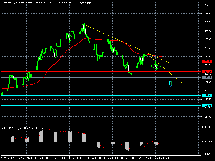Click the 11 Jun 00:00 time label
215x161 pixels.
coord(94,158)
